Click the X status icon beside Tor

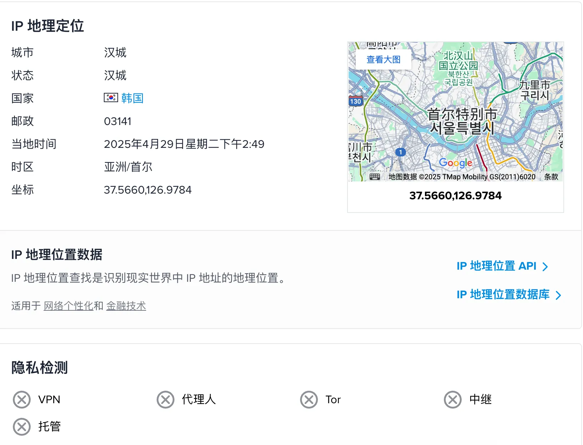[x=309, y=399]
